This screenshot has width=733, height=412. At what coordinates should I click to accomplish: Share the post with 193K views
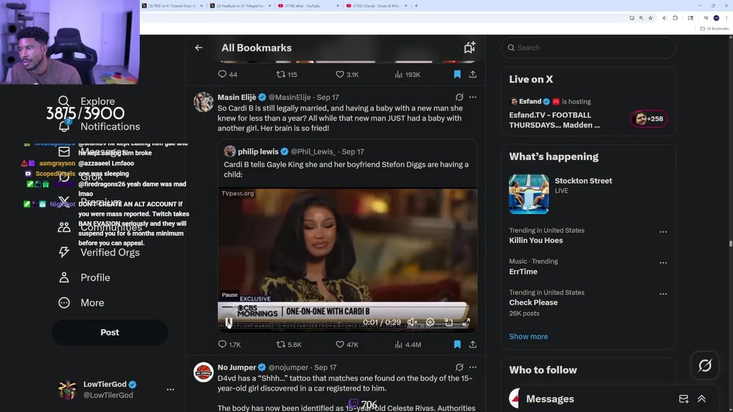(x=472, y=74)
